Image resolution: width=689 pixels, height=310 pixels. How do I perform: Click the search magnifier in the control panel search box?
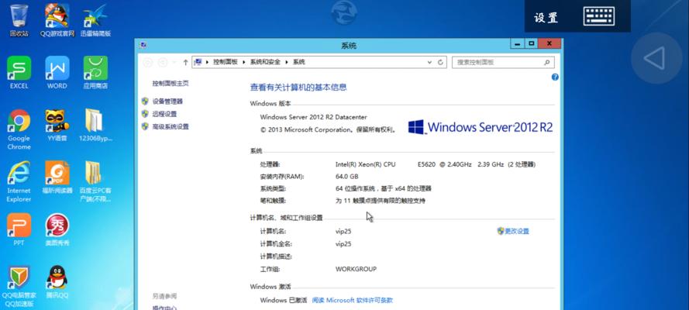(547, 62)
